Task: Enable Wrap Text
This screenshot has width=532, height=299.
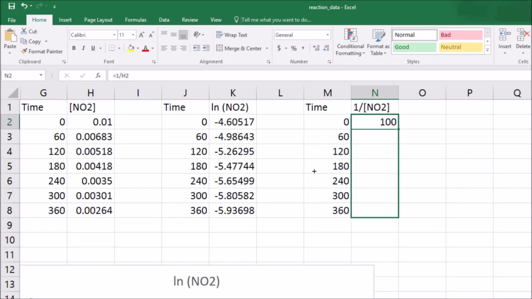Action: [232, 35]
